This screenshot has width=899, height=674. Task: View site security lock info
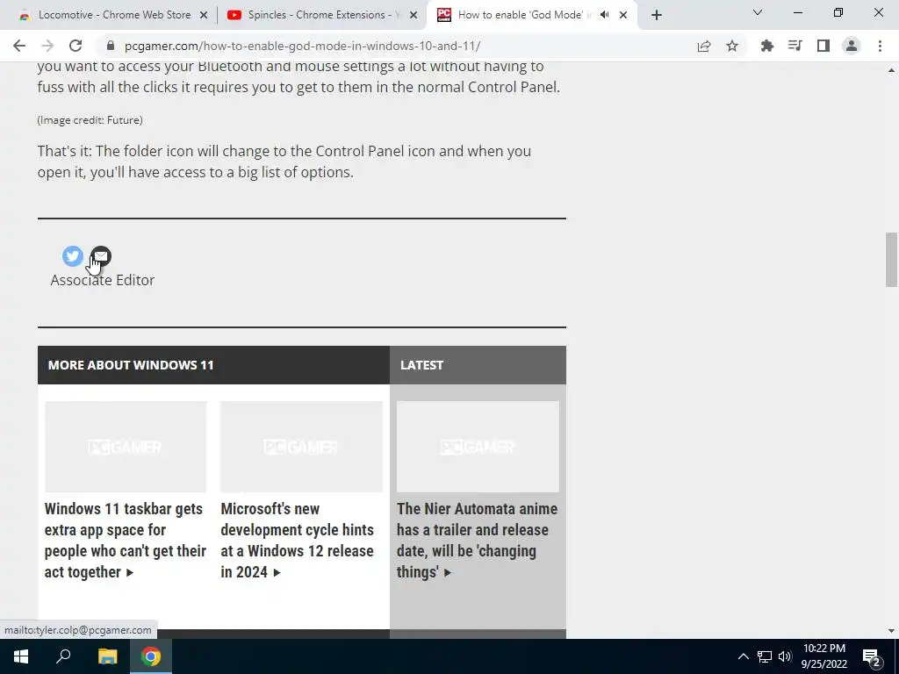coord(111,46)
